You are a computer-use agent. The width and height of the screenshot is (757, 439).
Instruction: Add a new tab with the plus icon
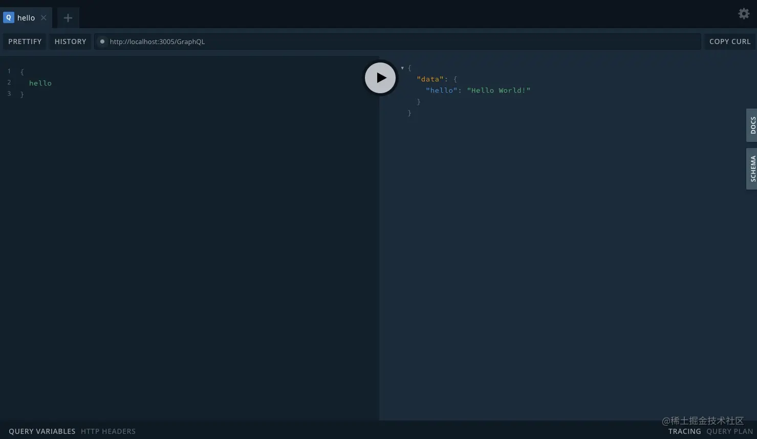pos(68,18)
